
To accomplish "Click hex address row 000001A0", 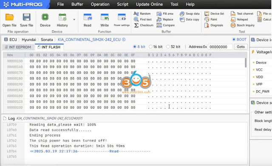I will coord(15,90).
